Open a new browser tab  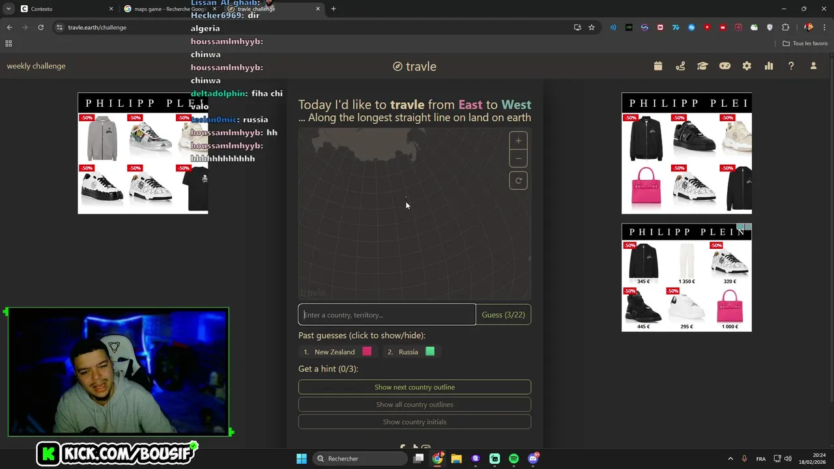click(334, 8)
